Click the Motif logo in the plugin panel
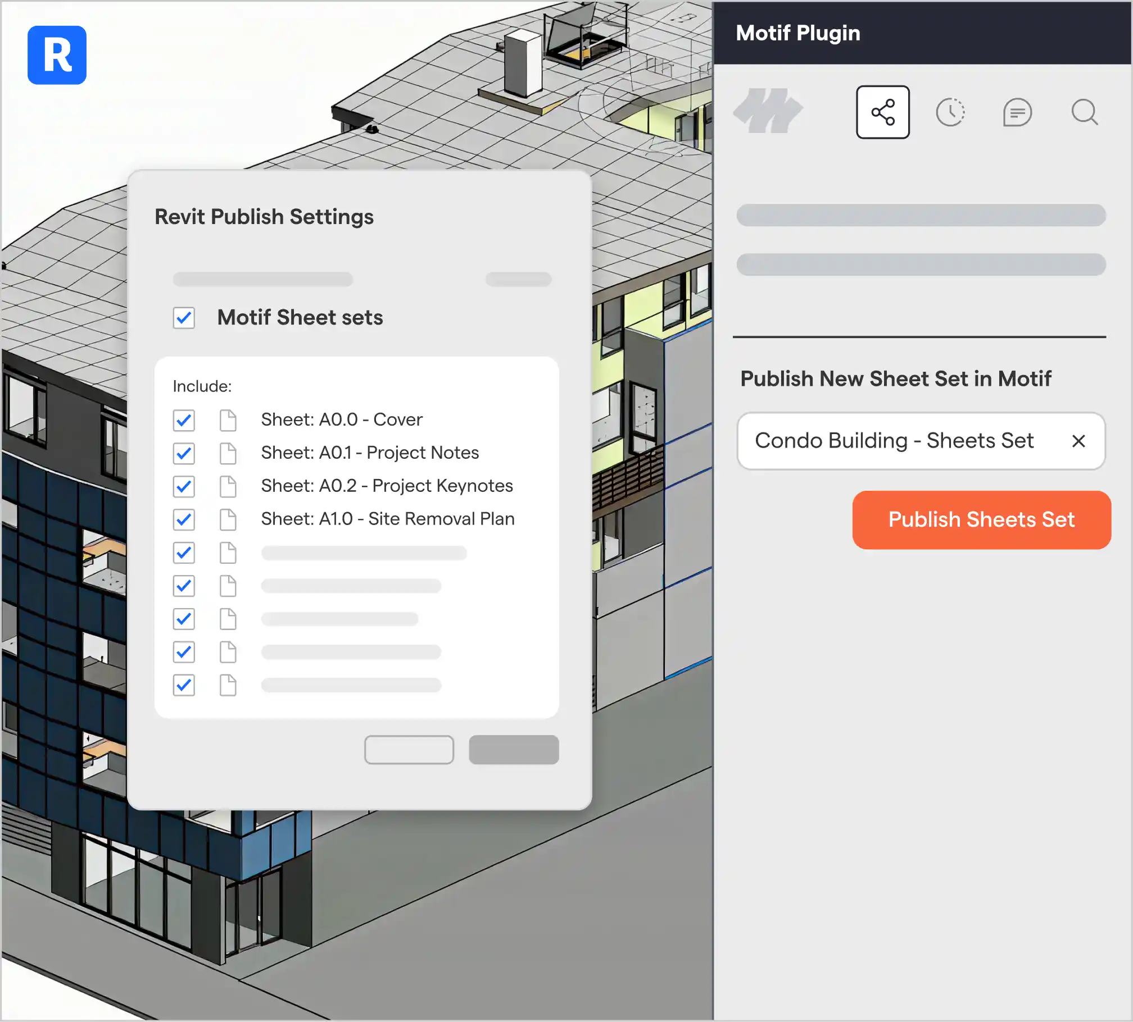 tap(768, 111)
